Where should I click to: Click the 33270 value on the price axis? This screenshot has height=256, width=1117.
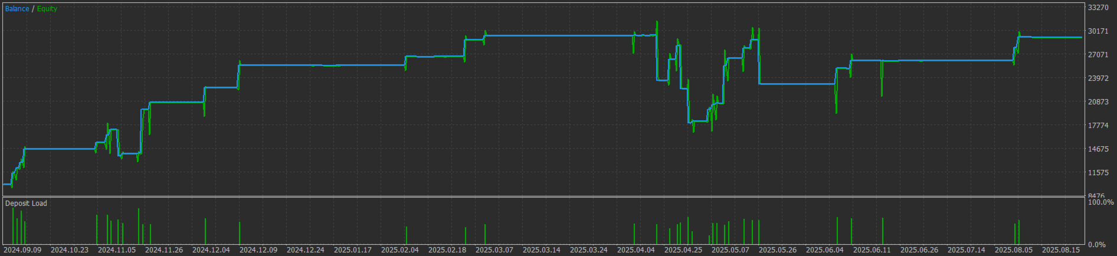tap(1098, 8)
